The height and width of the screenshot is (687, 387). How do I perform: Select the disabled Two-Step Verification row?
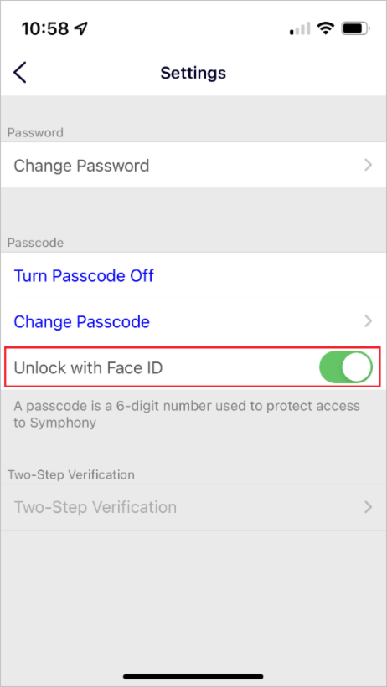point(193,507)
